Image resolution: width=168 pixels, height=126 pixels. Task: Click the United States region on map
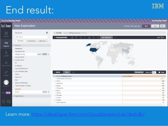[x=94, y=50]
